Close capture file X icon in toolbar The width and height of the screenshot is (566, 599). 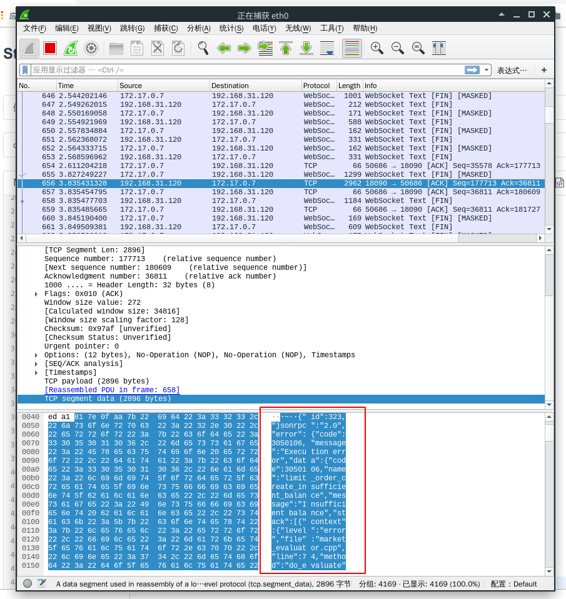(158, 49)
